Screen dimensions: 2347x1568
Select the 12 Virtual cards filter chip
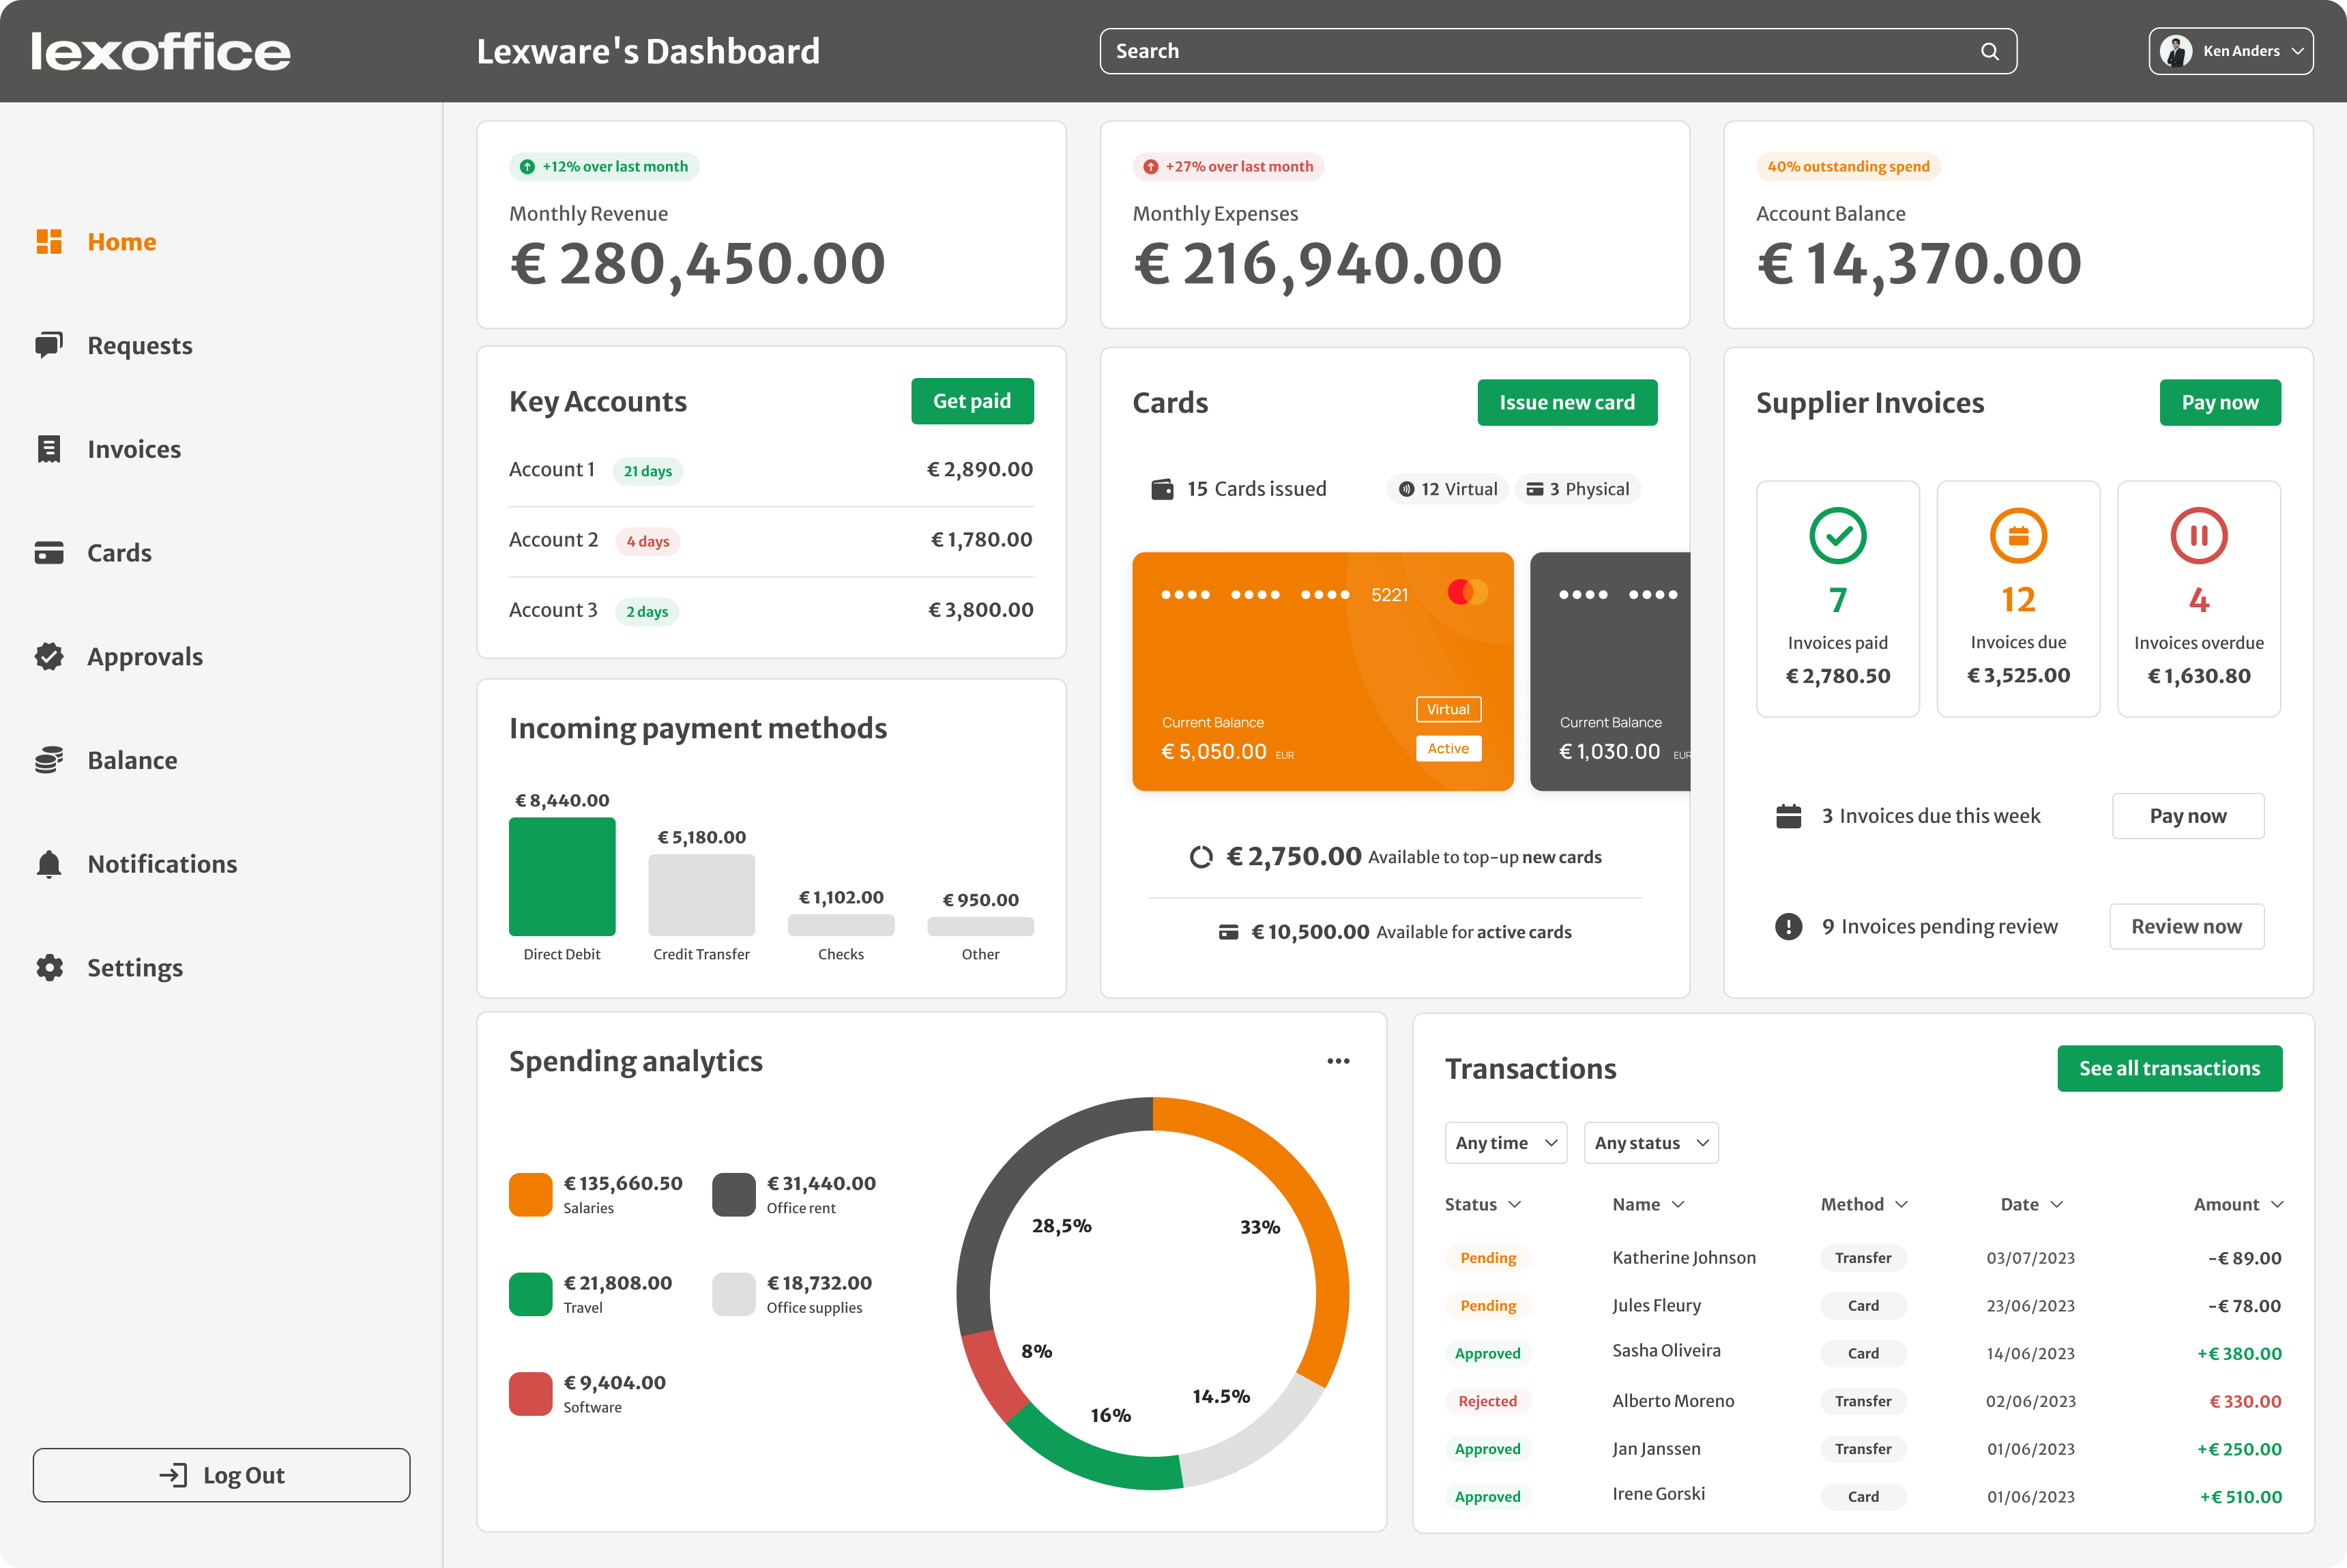click(1447, 489)
